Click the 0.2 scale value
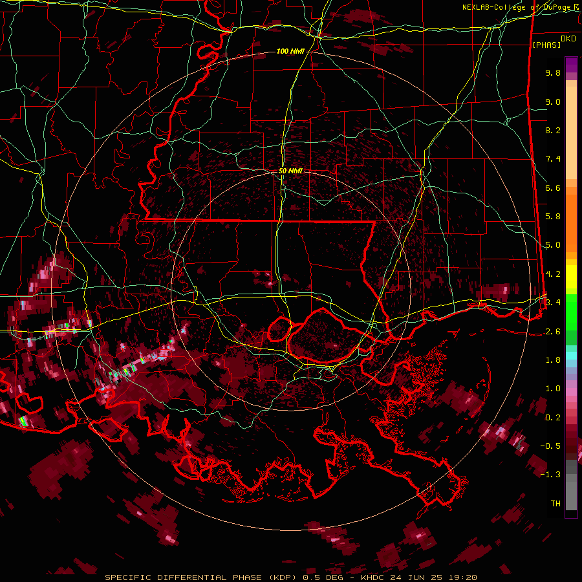The height and width of the screenshot is (582, 582). (553, 418)
